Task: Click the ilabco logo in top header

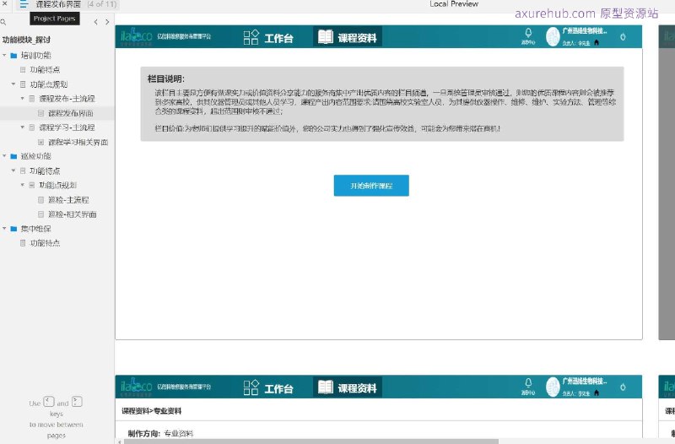Action: [136, 37]
